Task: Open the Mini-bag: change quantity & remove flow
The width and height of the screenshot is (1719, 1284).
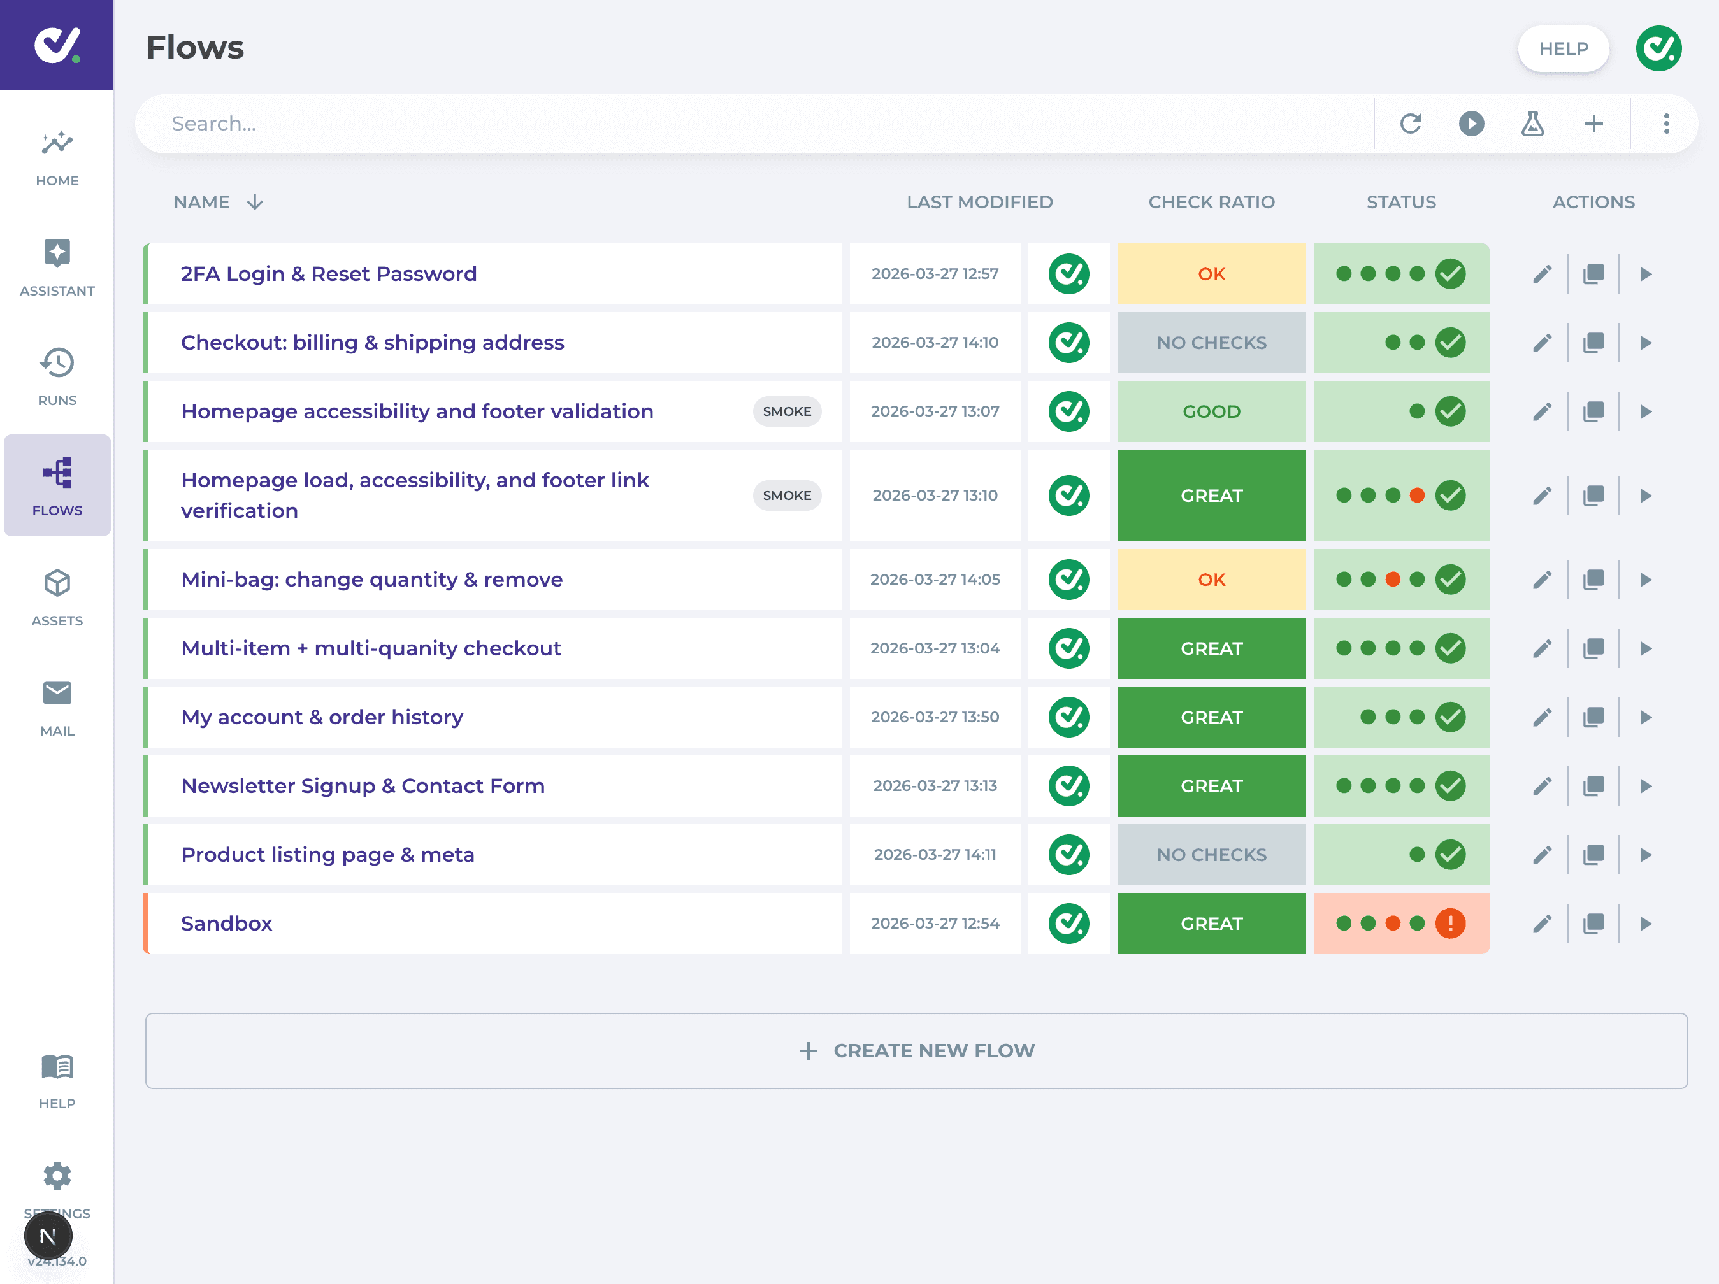Action: [371, 579]
